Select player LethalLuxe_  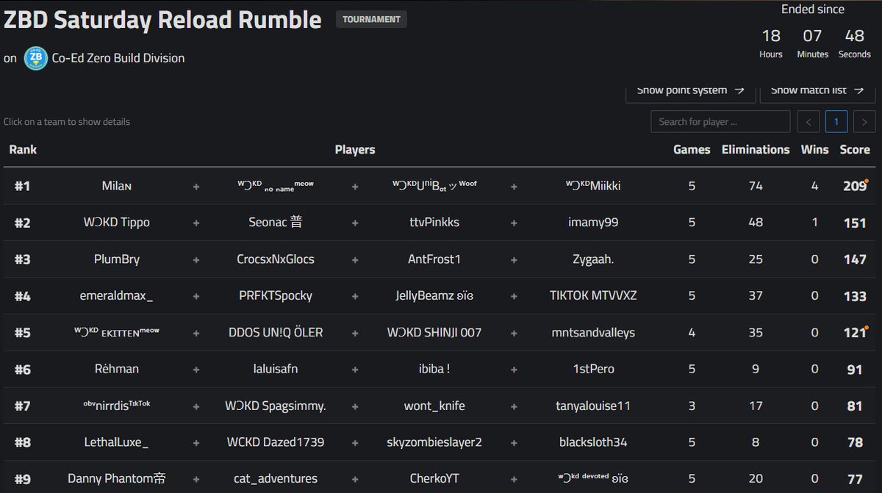pyautogui.click(x=117, y=443)
